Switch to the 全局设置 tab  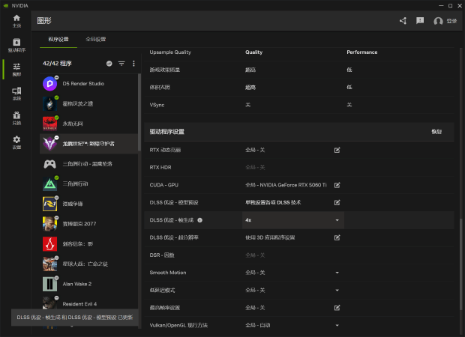(x=96, y=39)
